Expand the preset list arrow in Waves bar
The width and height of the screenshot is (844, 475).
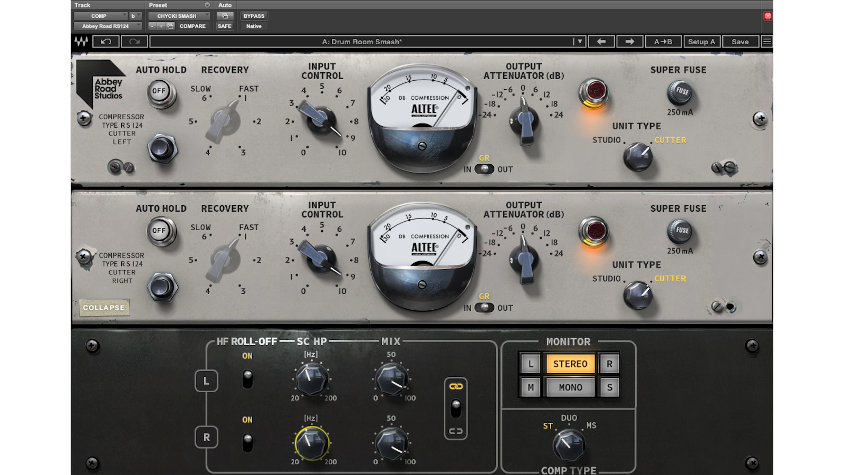580,42
